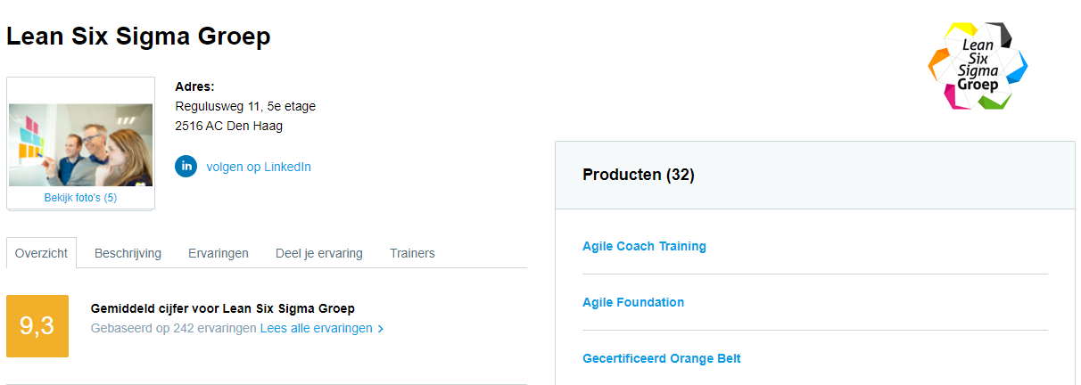Open the Agile Foundation product link
Image resolution: width=1081 pixels, height=385 pixels.
(633, 302)
